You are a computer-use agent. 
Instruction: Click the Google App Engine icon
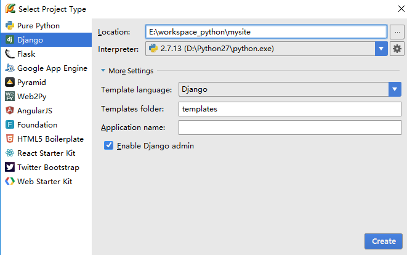pyautogui.click(x=10, y=68)
